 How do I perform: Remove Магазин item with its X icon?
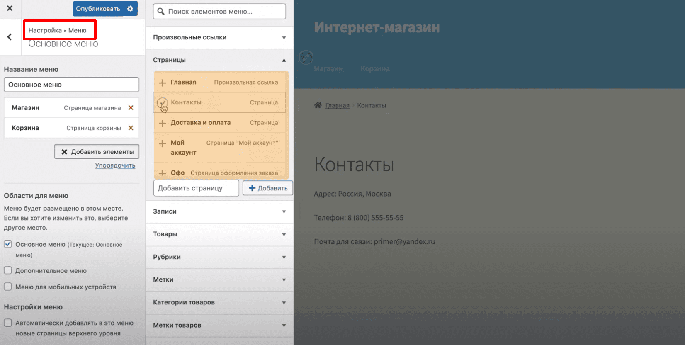[131, 108]
